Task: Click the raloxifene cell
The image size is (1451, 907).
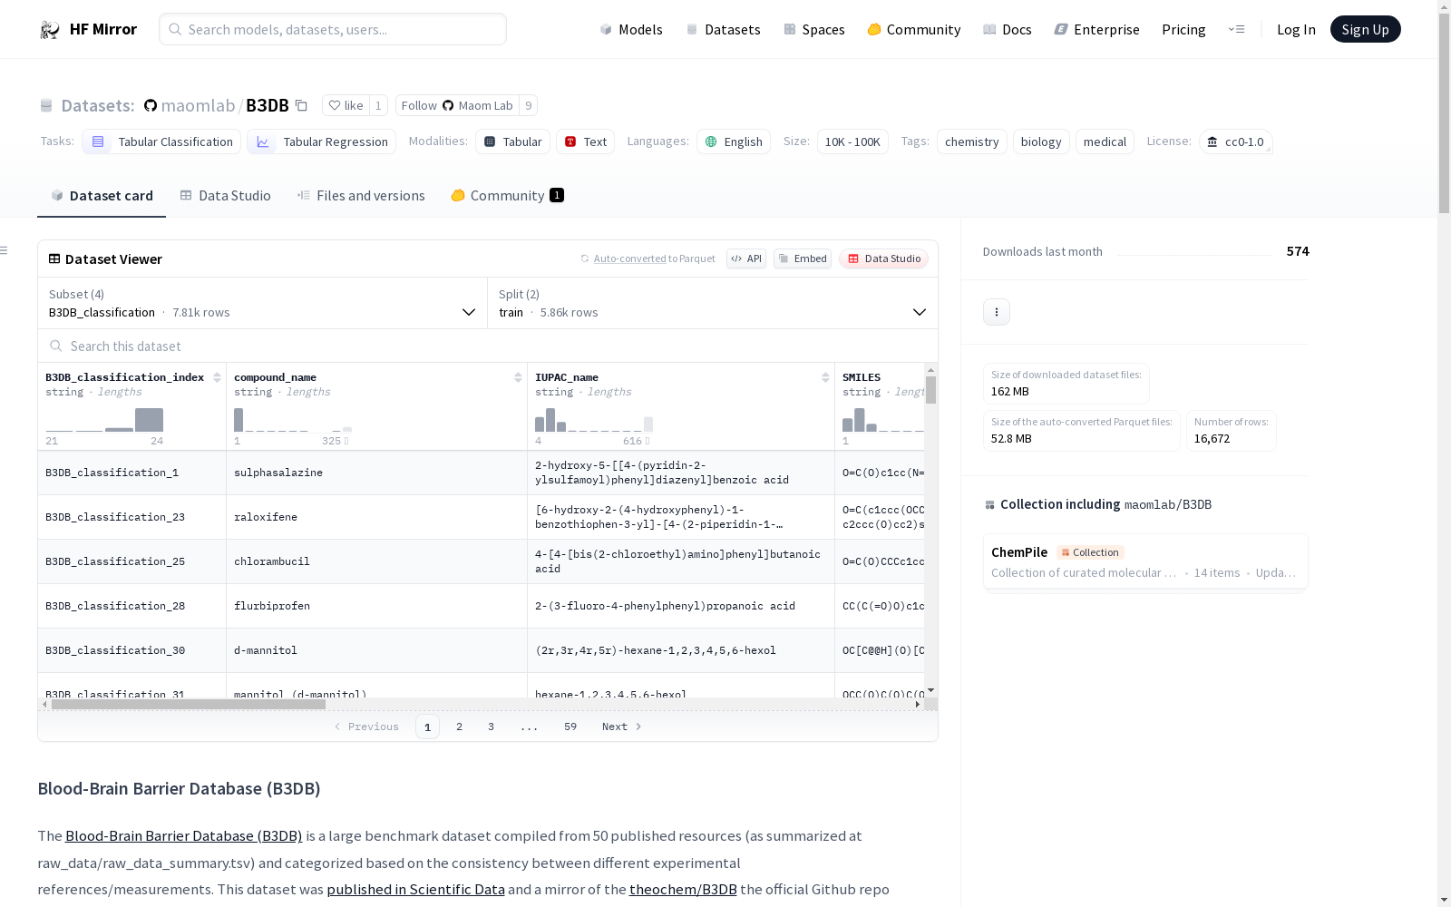Action: point(376,517)
